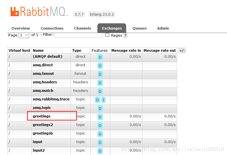
Task: Click the Erlang 21.0.1 label
Action: point(102,14)
